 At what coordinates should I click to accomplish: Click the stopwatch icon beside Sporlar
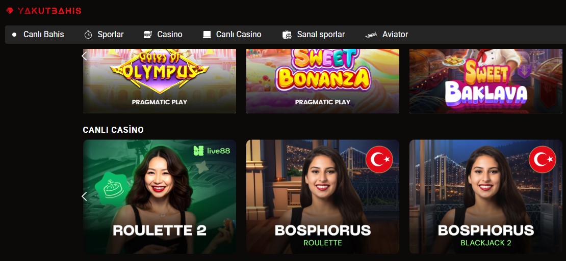88,35
